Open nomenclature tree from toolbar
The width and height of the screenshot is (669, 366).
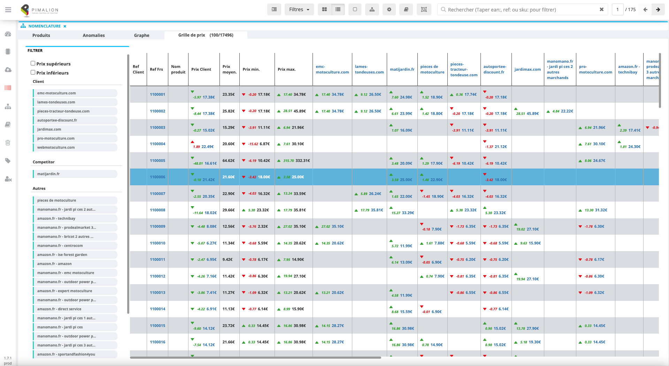coord(372,9)
